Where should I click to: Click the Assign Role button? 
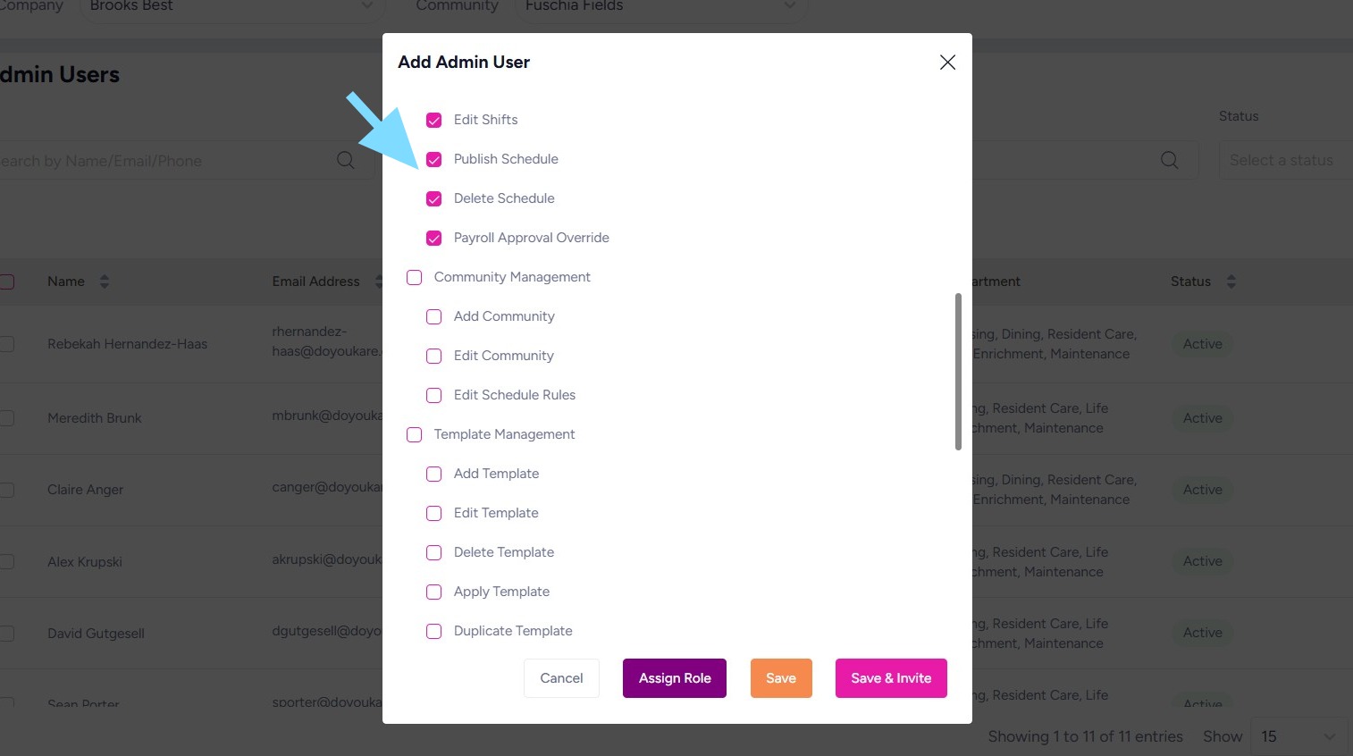click(675, 678)
